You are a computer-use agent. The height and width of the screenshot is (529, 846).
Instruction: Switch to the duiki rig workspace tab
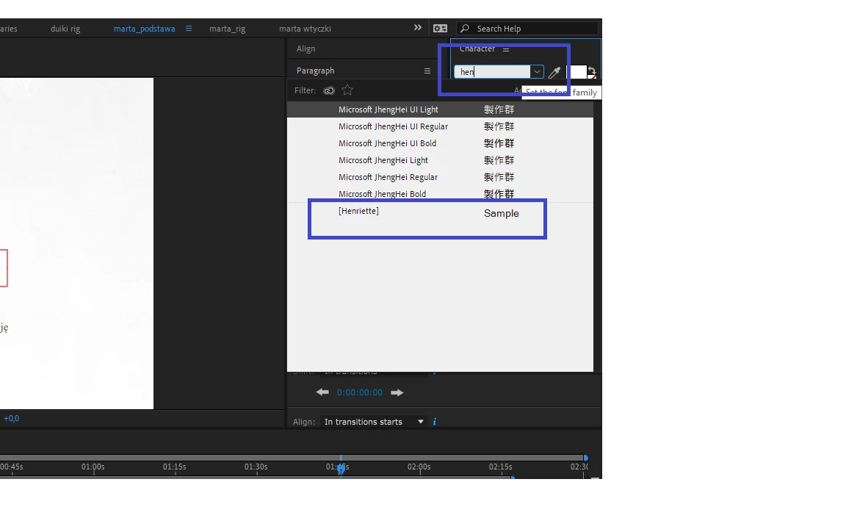pos(65,29)
